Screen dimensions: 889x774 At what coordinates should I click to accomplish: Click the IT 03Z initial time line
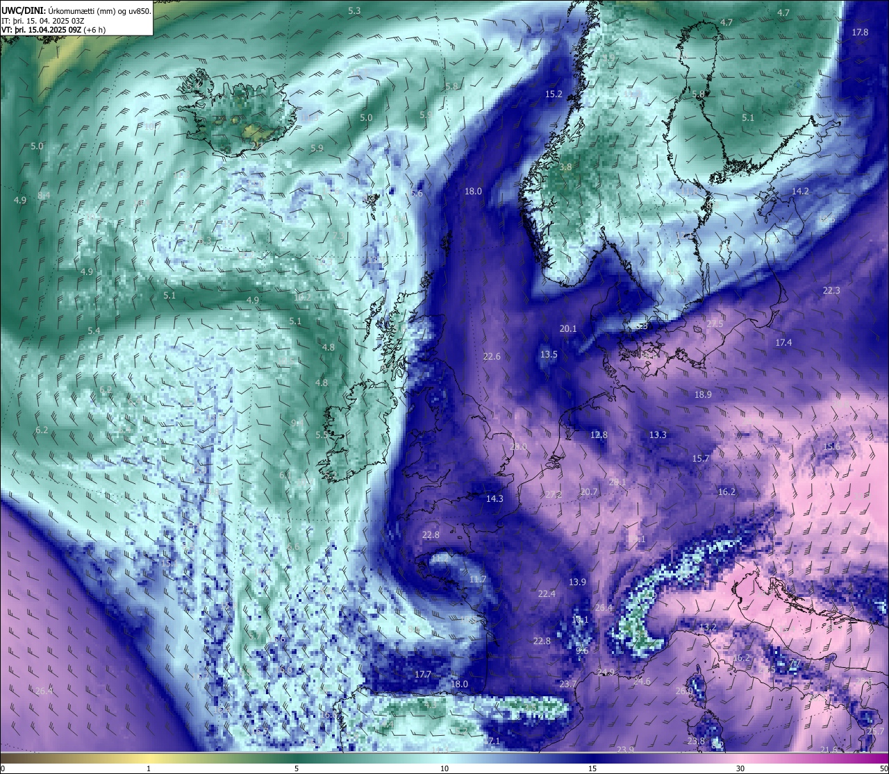coord(44,20)
